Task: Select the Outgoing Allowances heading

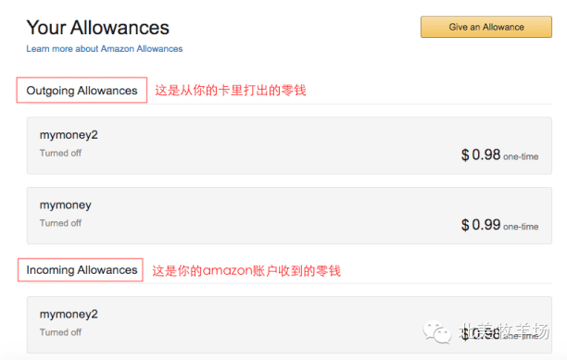Action: [x=82, y=91]
